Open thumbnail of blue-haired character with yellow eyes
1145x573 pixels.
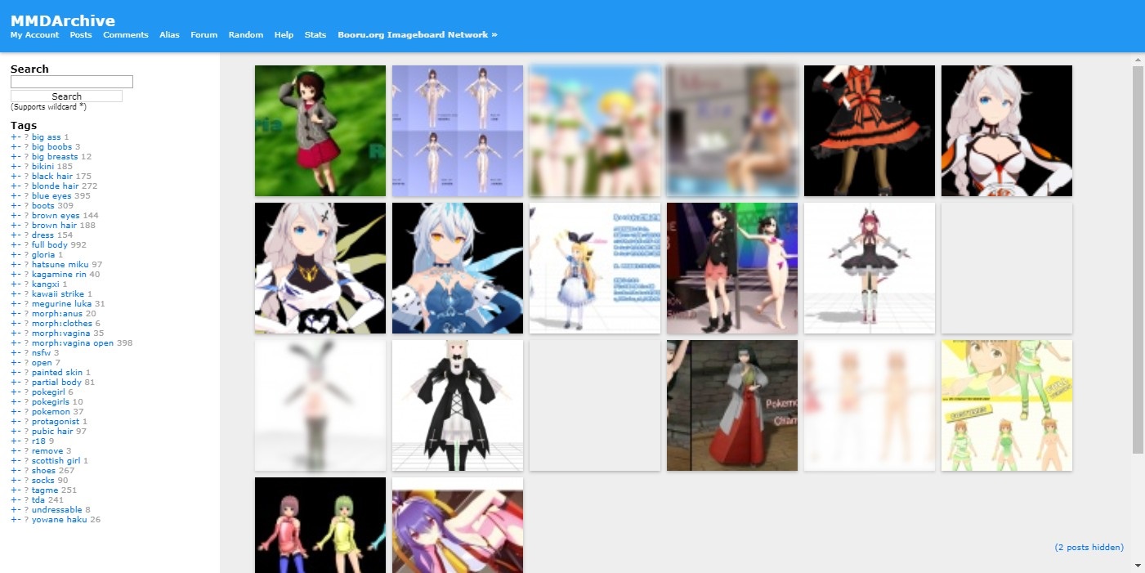(x=458, y=268)
